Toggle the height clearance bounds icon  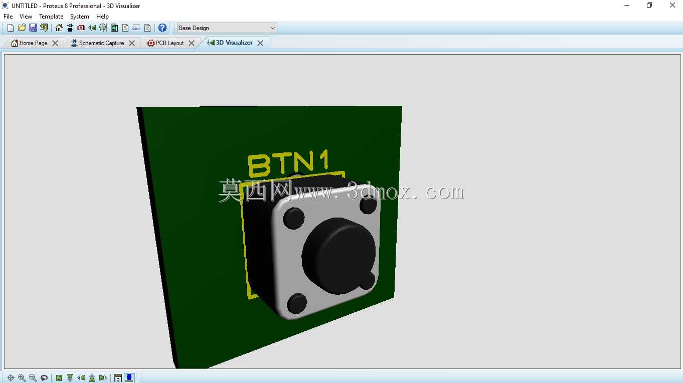click(118, 378)
